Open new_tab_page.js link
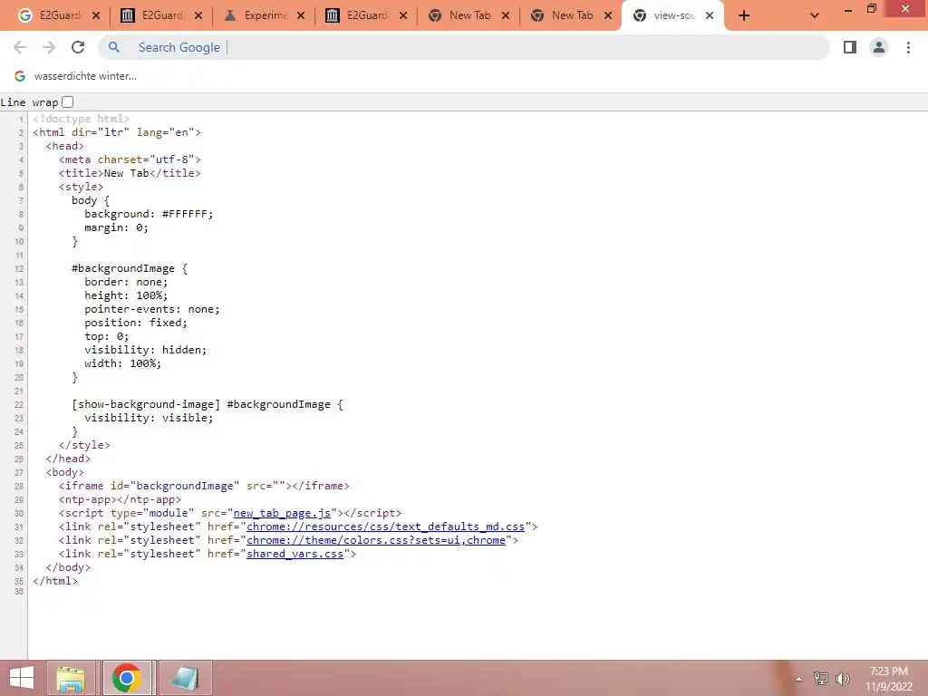The image size is (928, 696). [x=282, y=513]
